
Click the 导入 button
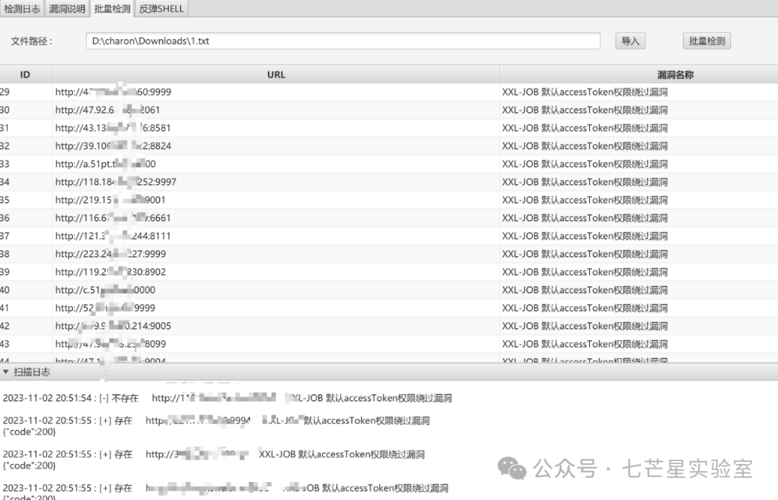pos(630,41)
